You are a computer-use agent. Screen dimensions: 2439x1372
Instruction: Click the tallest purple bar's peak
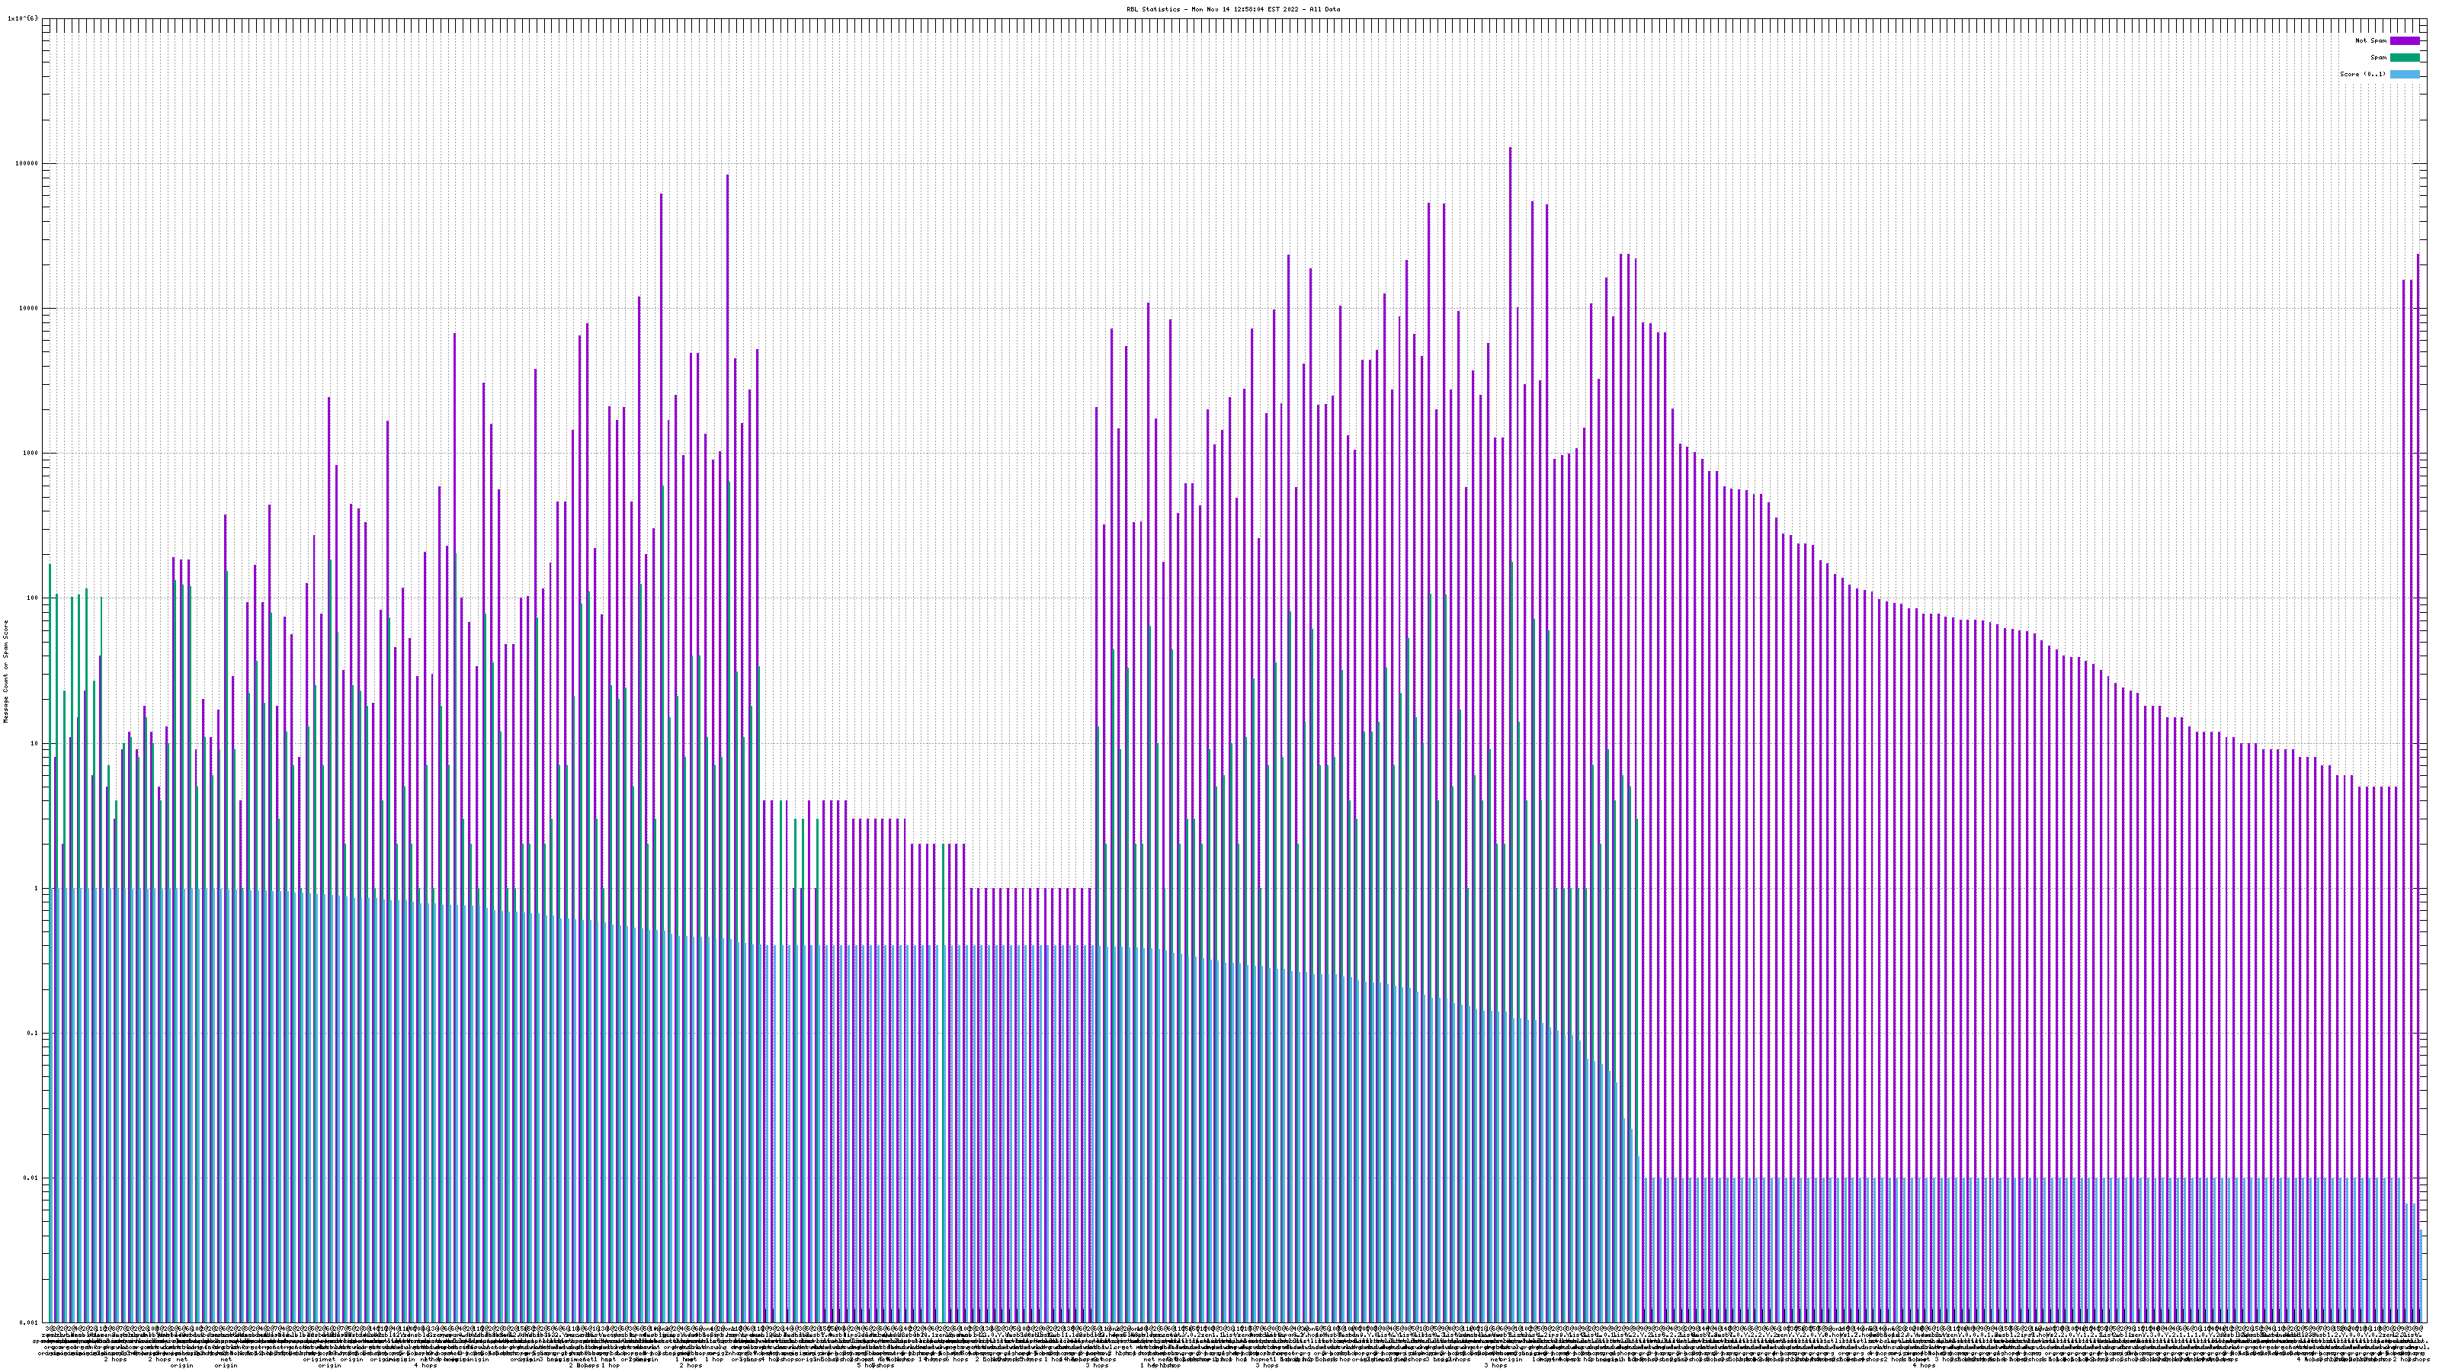click(x=1509, y=149)
